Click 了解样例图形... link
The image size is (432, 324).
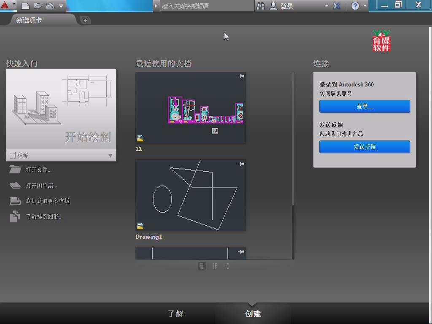point(44,216)
